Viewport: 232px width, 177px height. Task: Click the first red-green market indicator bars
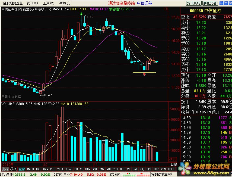129,175
